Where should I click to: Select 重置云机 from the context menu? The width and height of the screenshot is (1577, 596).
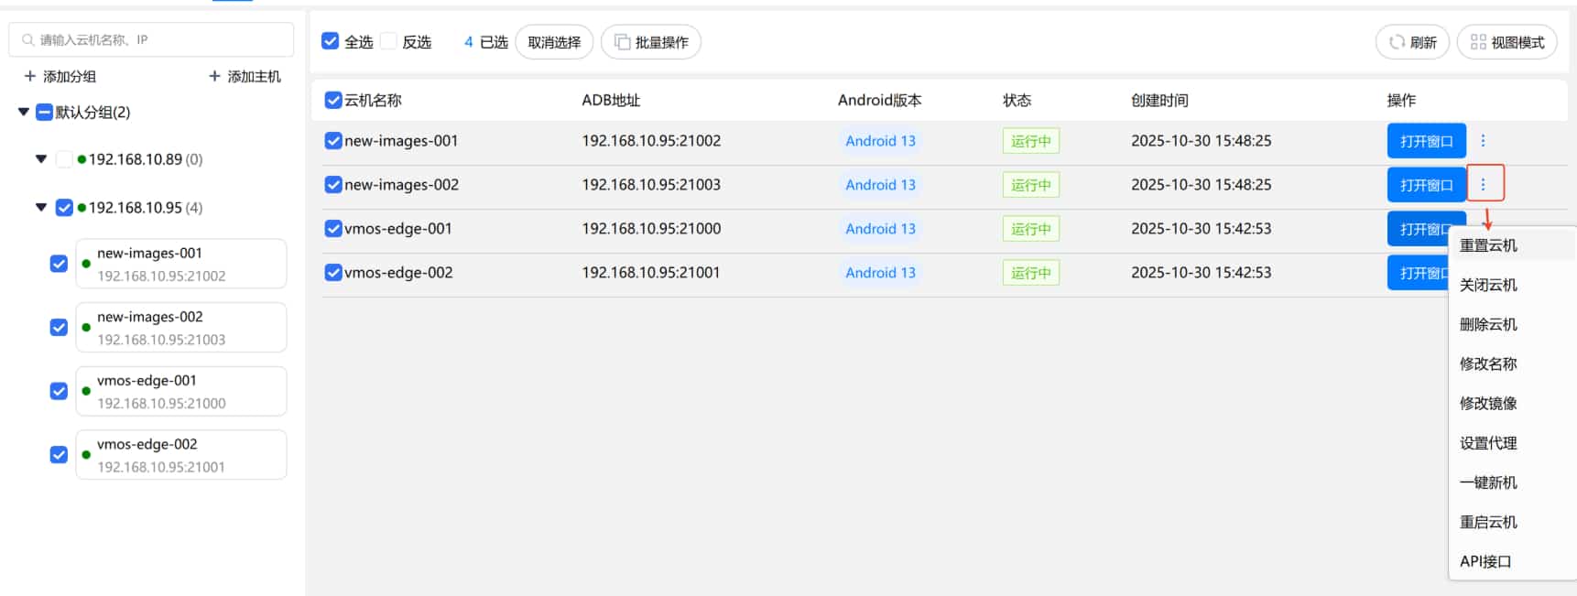tap(1488, 245)
